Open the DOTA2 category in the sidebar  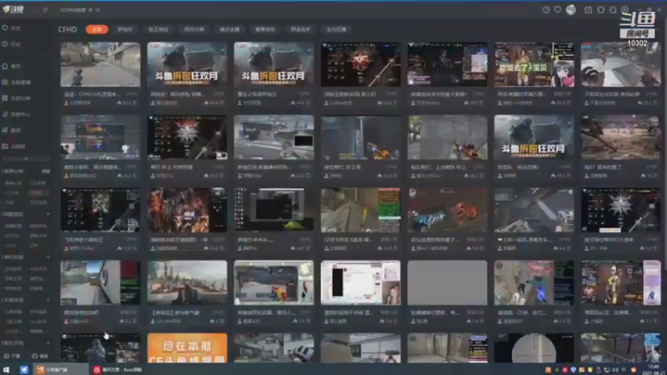(12, 236)
